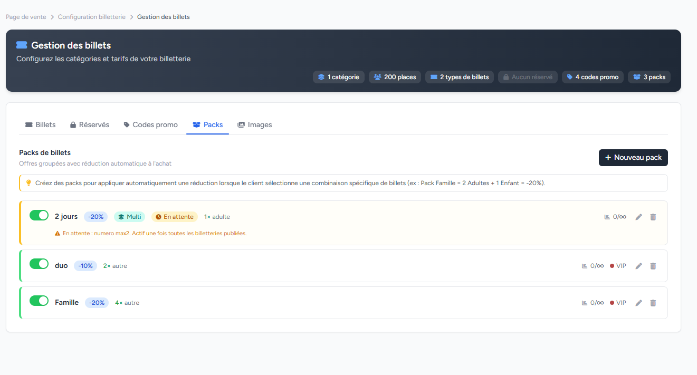Navigate to Page de vente breadcrumb
The width and height of the screenshot is (697, 375).
point(26,17)
